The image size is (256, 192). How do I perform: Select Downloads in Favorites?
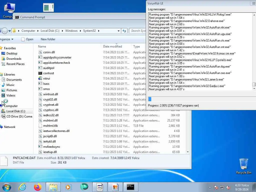click(x=14, y=59)
